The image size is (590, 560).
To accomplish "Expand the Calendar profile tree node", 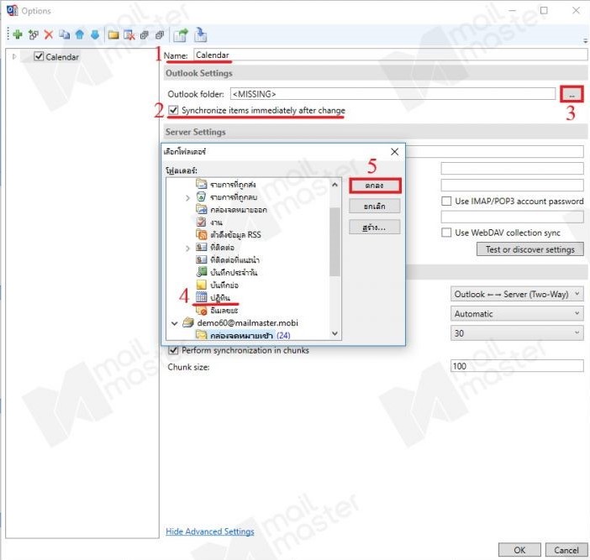I will point(14,56).
